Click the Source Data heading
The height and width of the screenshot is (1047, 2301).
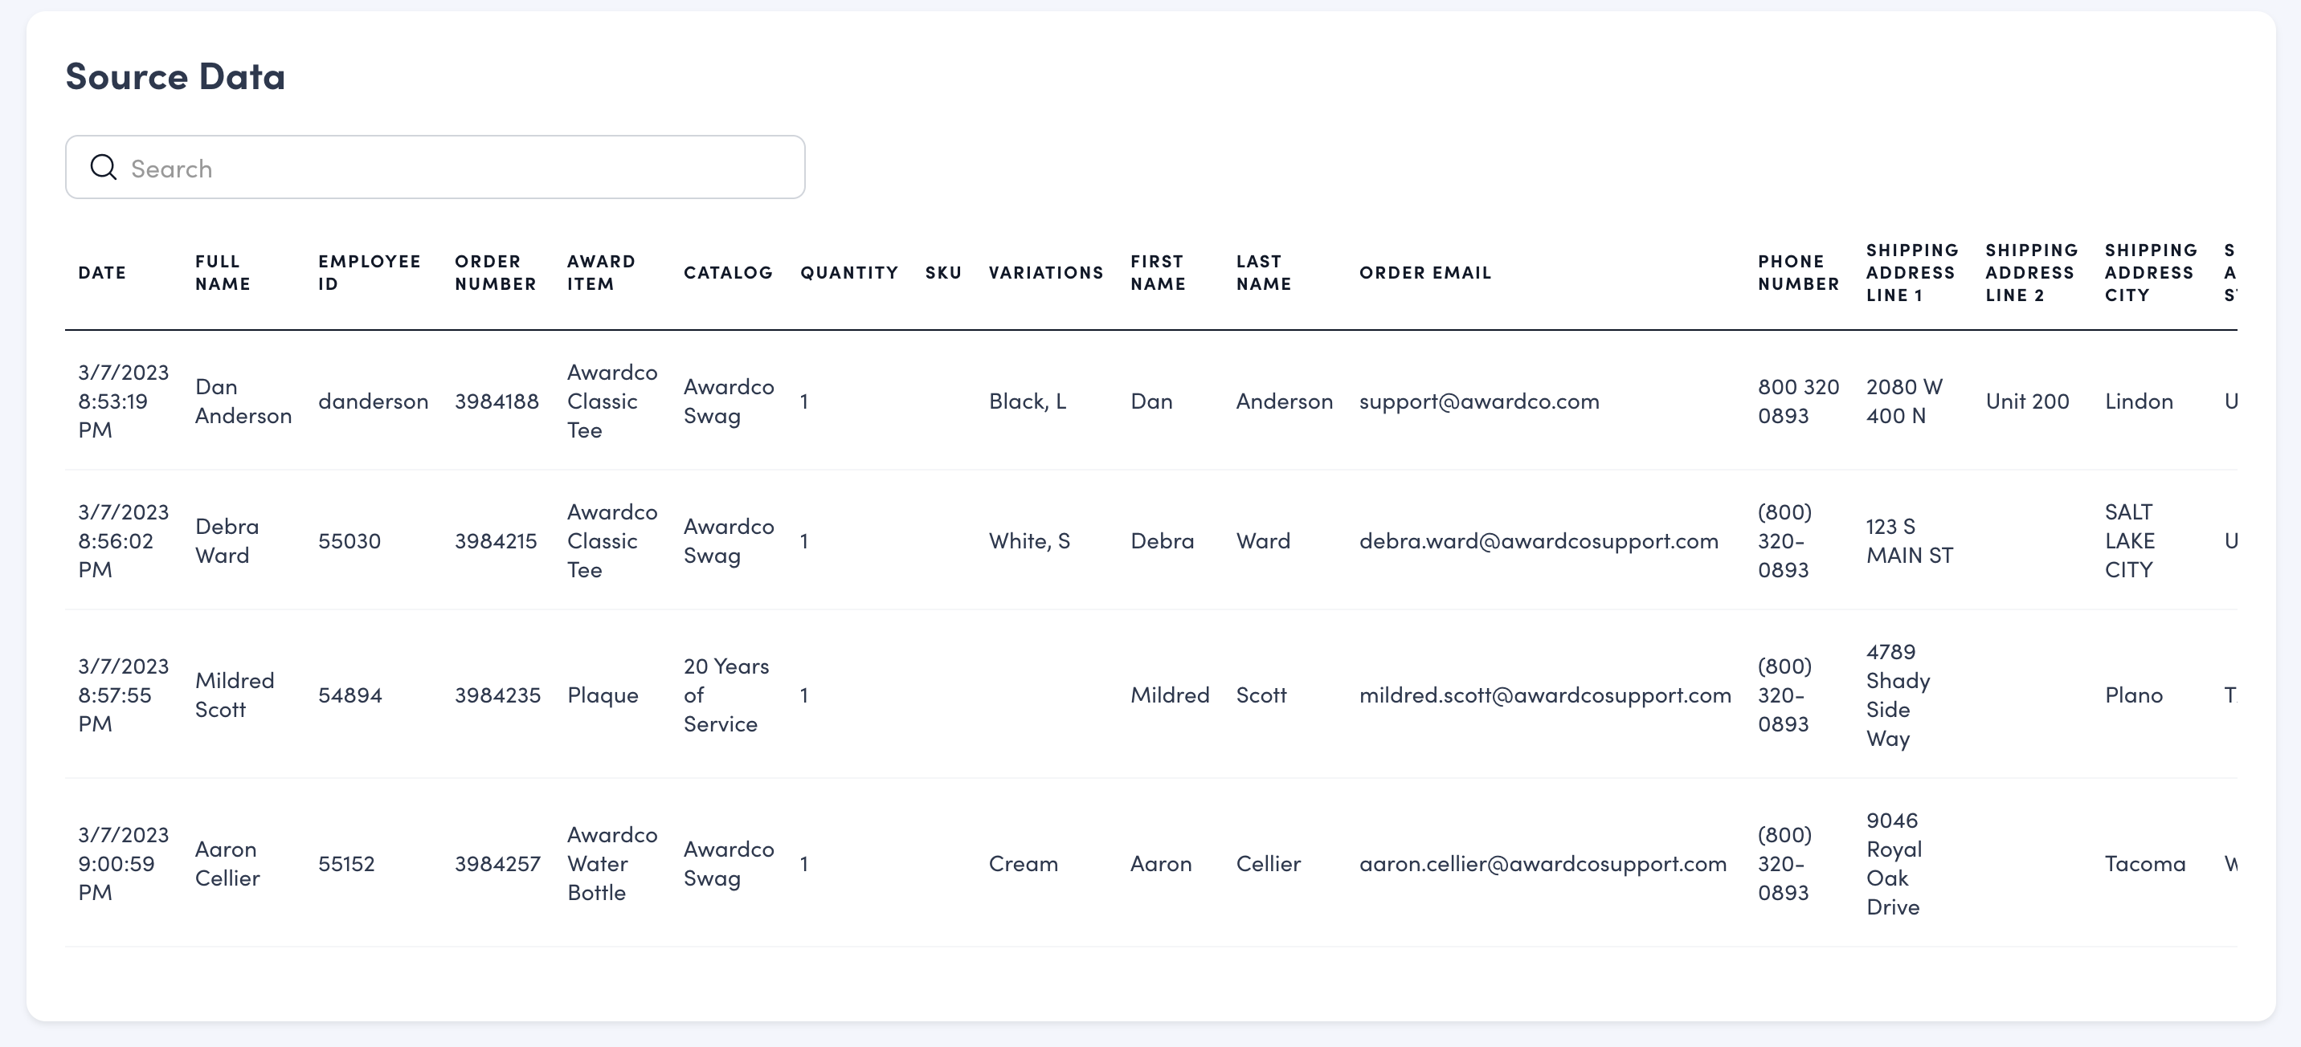175,77
